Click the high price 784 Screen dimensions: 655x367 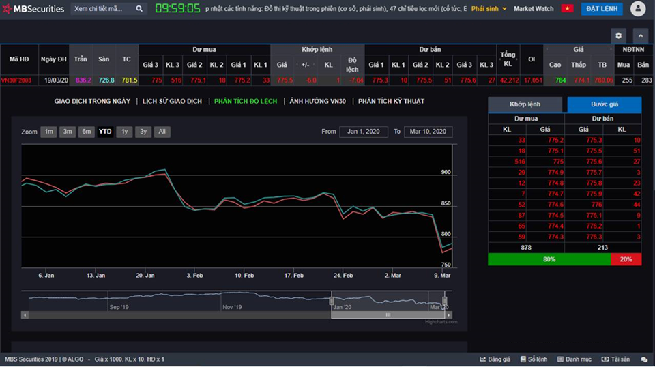(561, 80)
